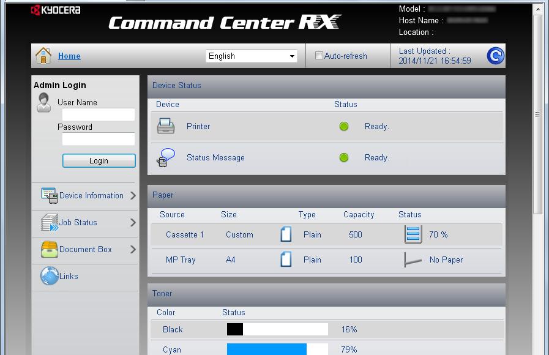Click the Kyocera logo

56,10
